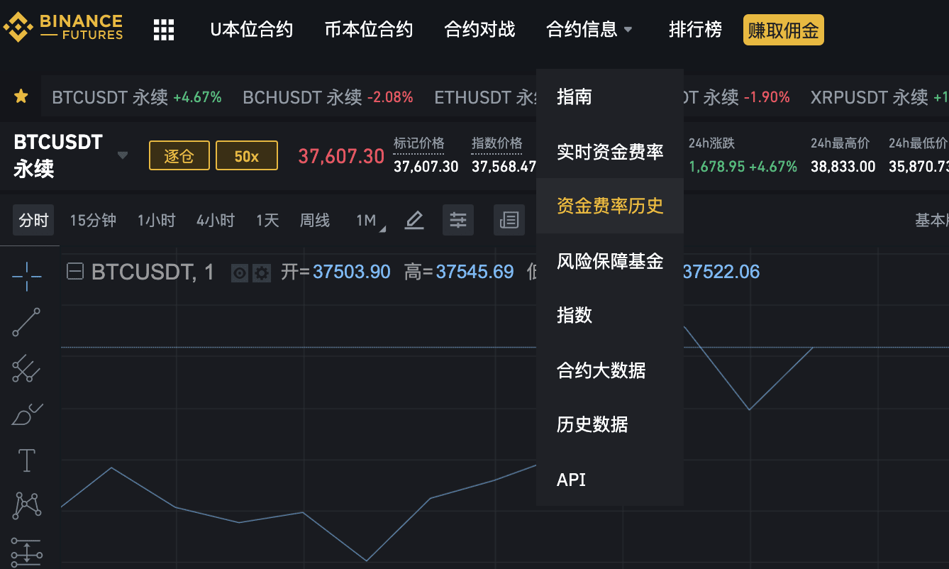Switch chart to 1天 interval
The image size is (949, 569).
tap(267, 221)
